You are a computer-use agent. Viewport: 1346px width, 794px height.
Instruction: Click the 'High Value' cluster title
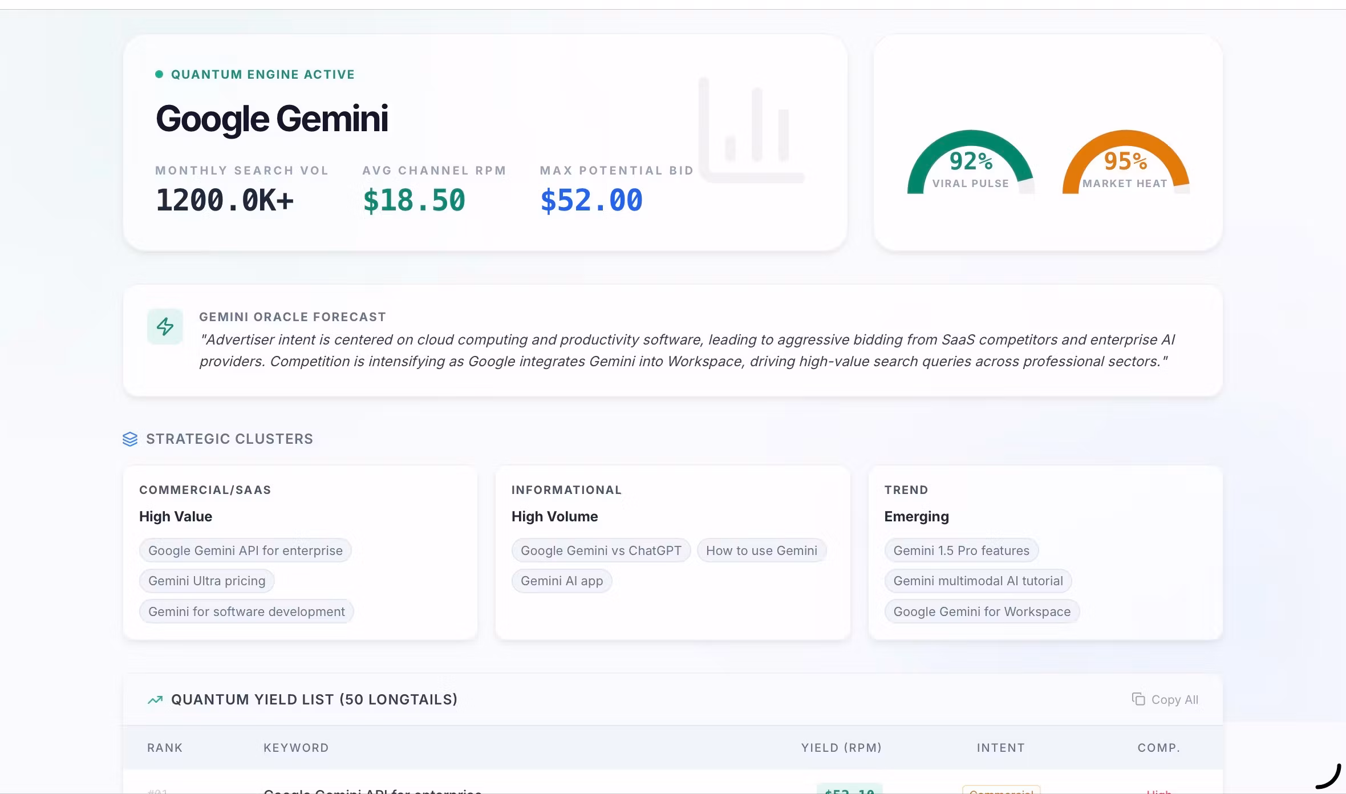pos(176,516)
